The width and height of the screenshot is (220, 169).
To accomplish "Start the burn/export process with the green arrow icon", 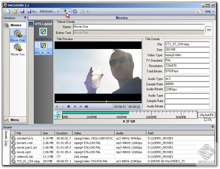I will point(64,11).
